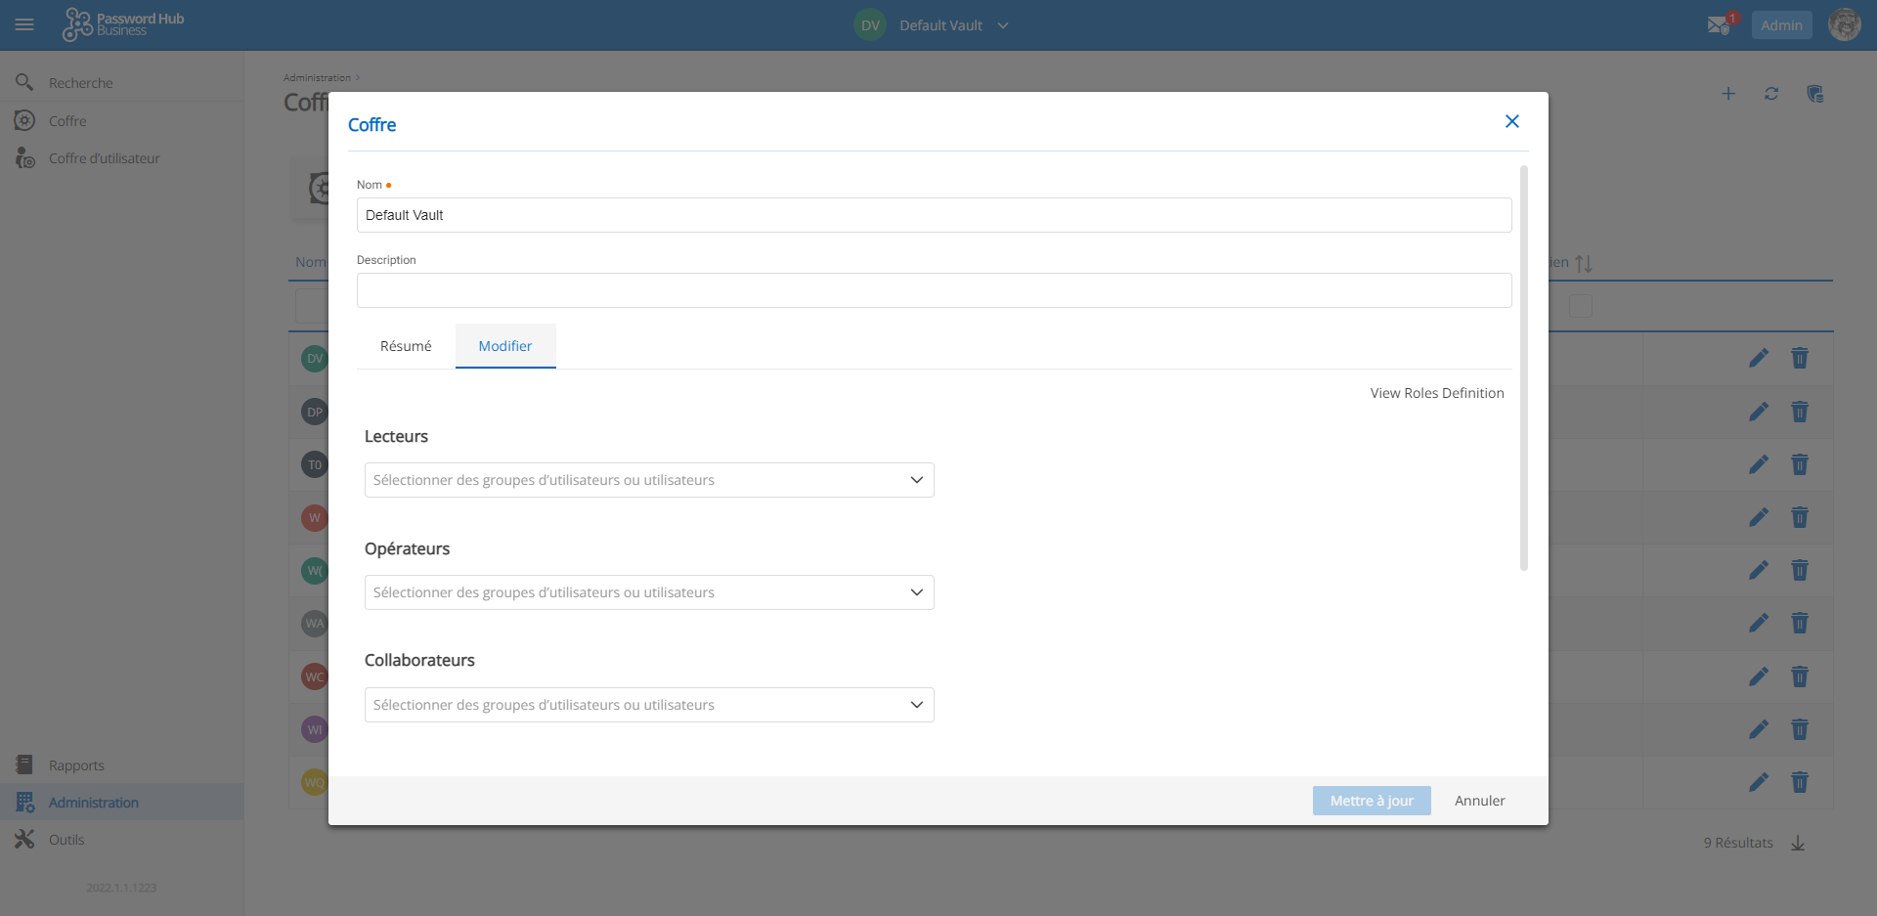Click into the Description input field

(x=934, y=290)
